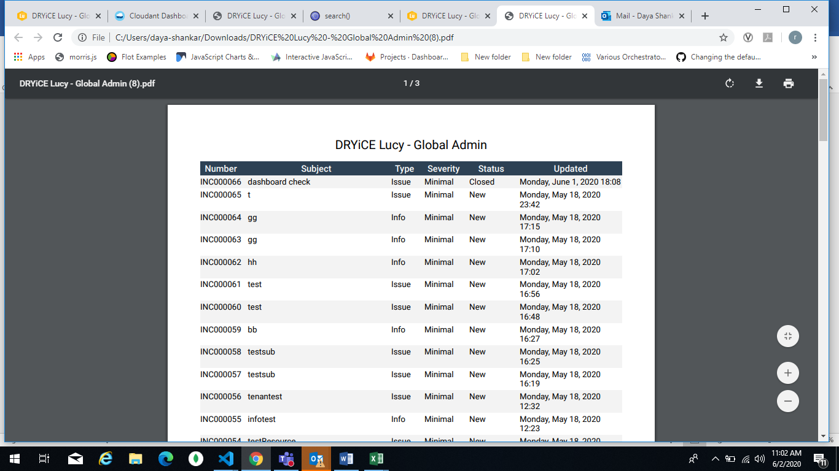Image resolution: width=839 pixels, height=471 pixels.
Task: Open the Various Orchestrato... bookmark
Action: [x=623, y=57]
